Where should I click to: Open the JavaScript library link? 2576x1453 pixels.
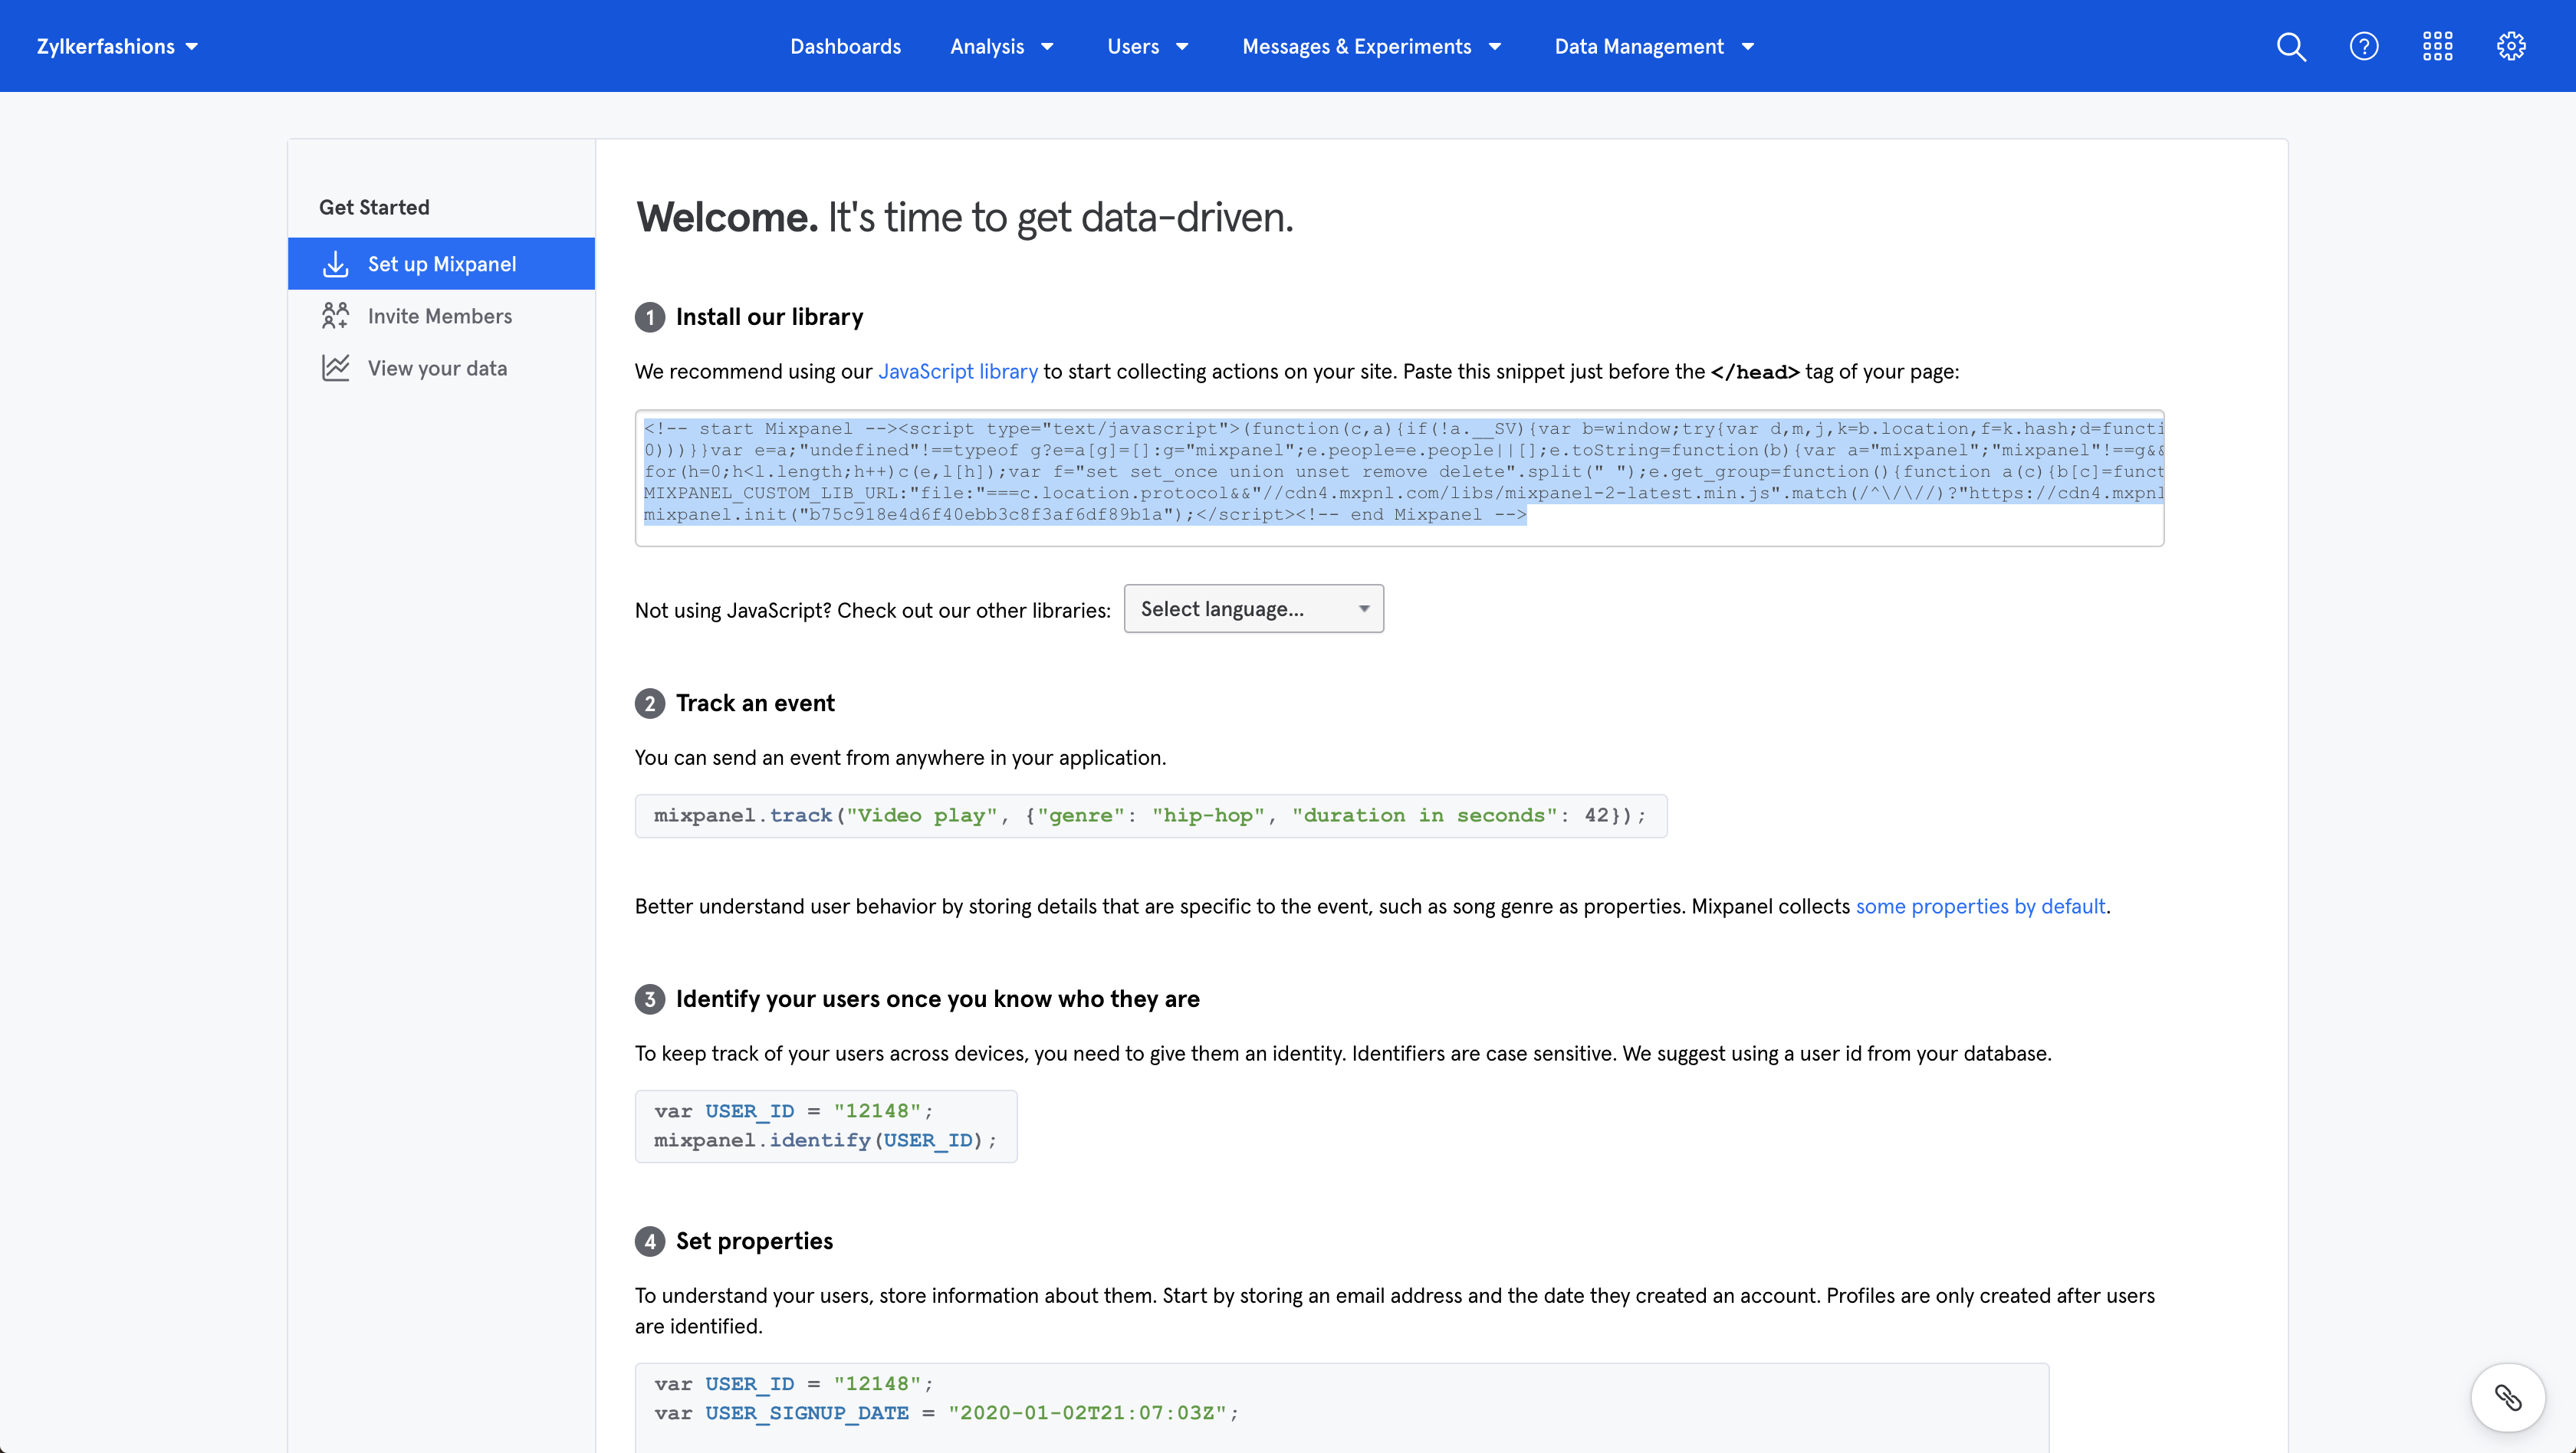click(957, 372)
